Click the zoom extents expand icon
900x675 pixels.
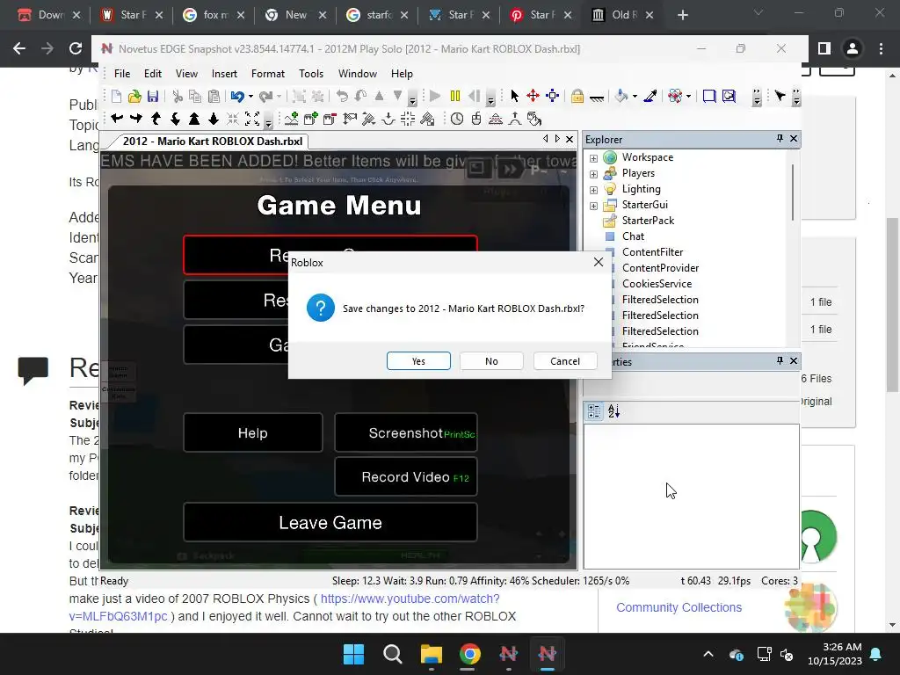tap(252, 119)
